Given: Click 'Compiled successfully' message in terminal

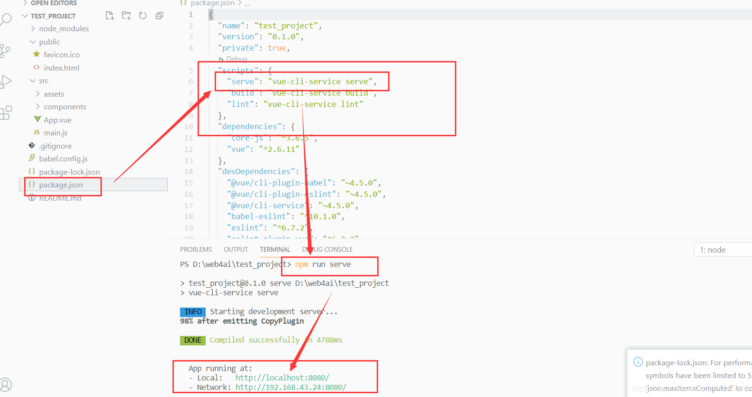Looking at the screenshot, I should click(276, 340).
